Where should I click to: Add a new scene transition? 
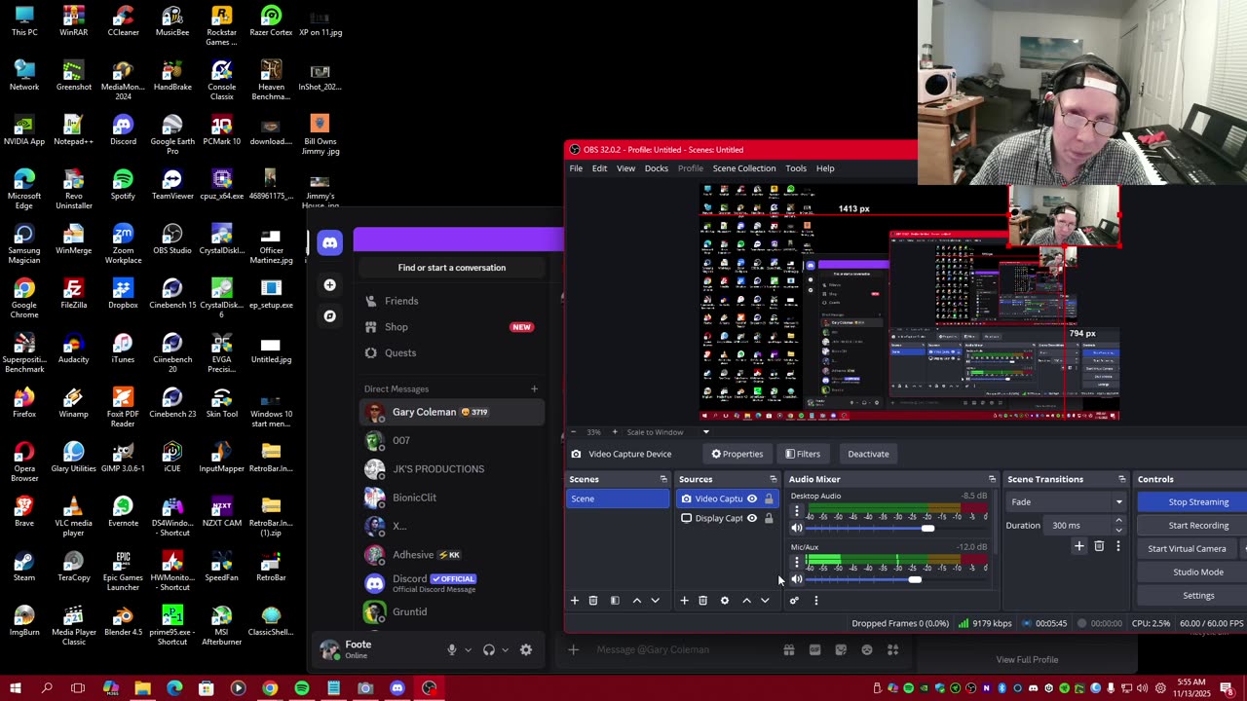click(x=1078, y=547)
